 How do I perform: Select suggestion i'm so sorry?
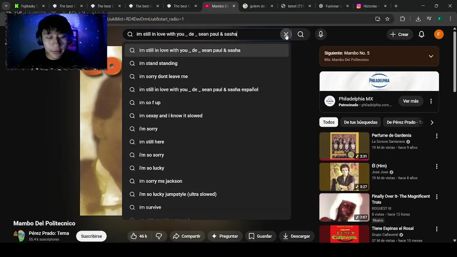tap(207, 155)
